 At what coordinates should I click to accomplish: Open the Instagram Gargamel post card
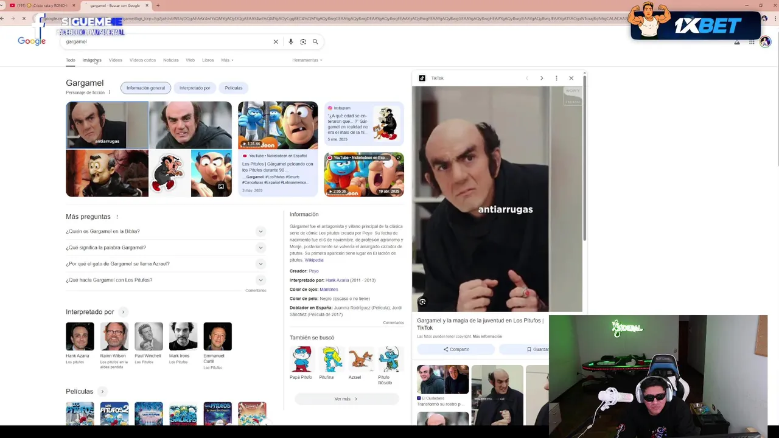[x=364, y=125]
